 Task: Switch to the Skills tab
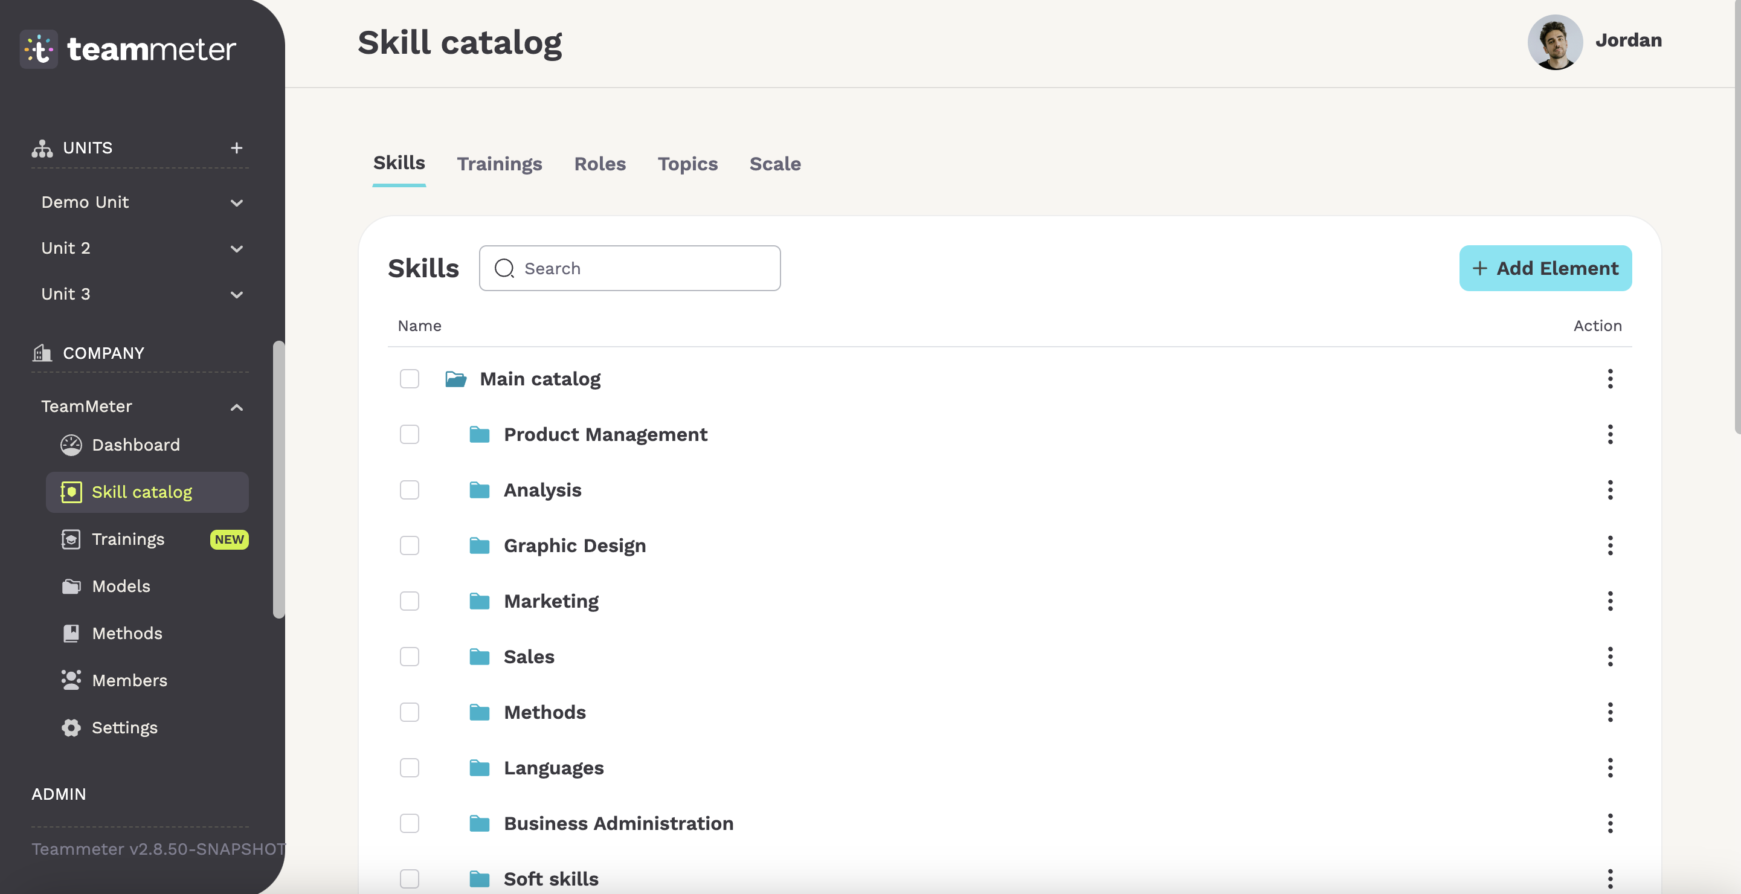tap(399, 163)
